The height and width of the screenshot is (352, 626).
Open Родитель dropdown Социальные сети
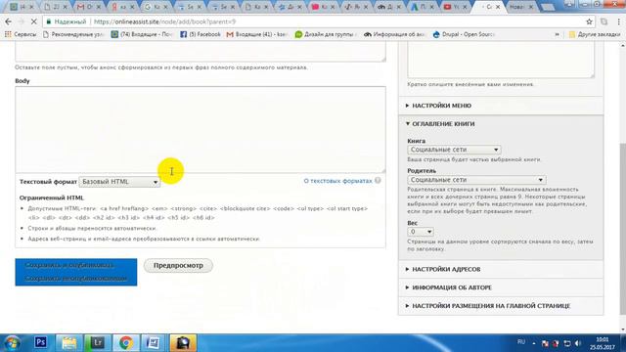point(476,180)
